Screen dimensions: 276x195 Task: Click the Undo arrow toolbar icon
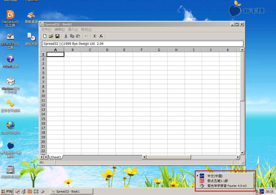(87, 36)
